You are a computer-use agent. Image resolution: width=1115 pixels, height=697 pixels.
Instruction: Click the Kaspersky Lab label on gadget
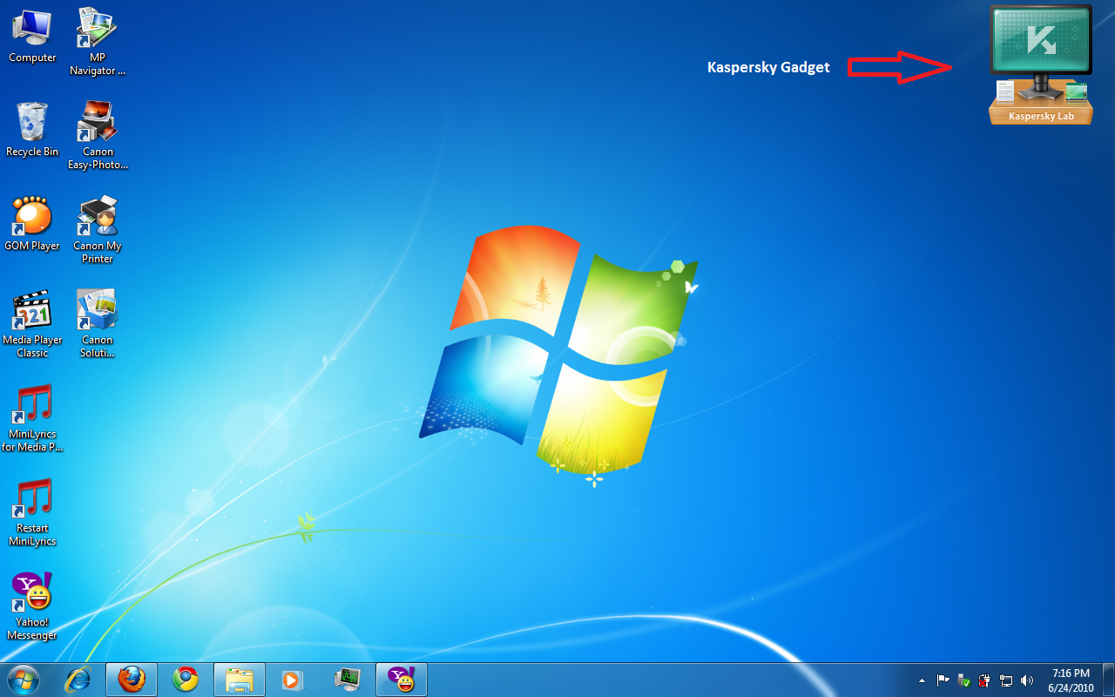pyautogui.click(x=1041, y=116)
